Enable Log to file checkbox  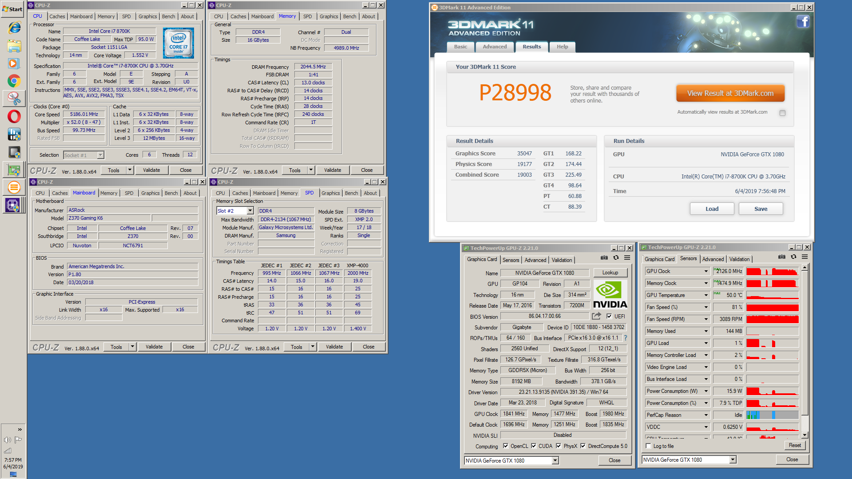(x=649, y=446)
